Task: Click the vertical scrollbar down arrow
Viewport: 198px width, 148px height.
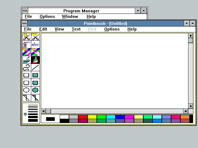Action: point(191,106)
